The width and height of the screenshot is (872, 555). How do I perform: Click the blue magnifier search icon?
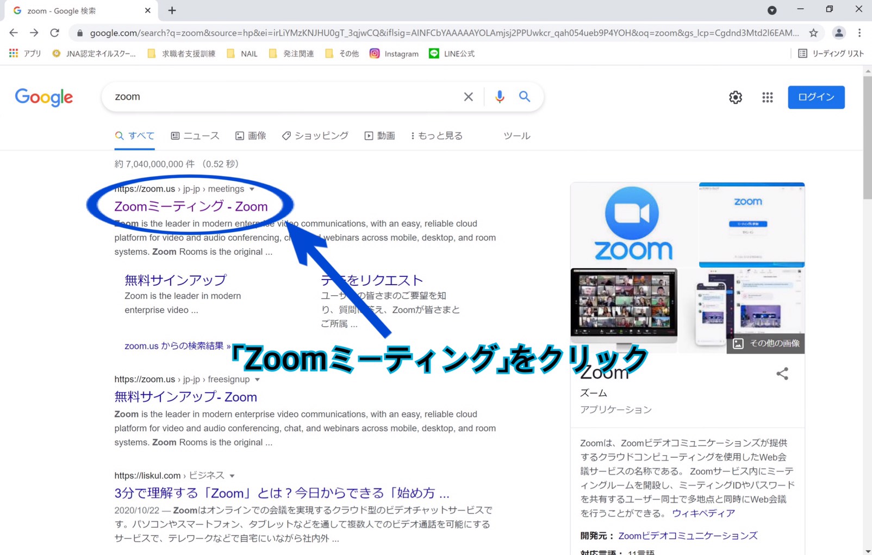pyautogui.click(x=525, y=97)
